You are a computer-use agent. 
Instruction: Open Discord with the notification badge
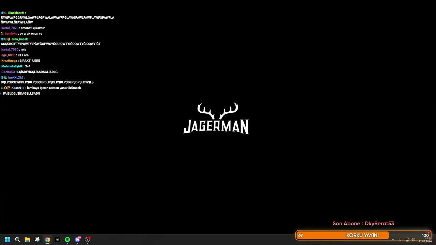click(77, 240)
